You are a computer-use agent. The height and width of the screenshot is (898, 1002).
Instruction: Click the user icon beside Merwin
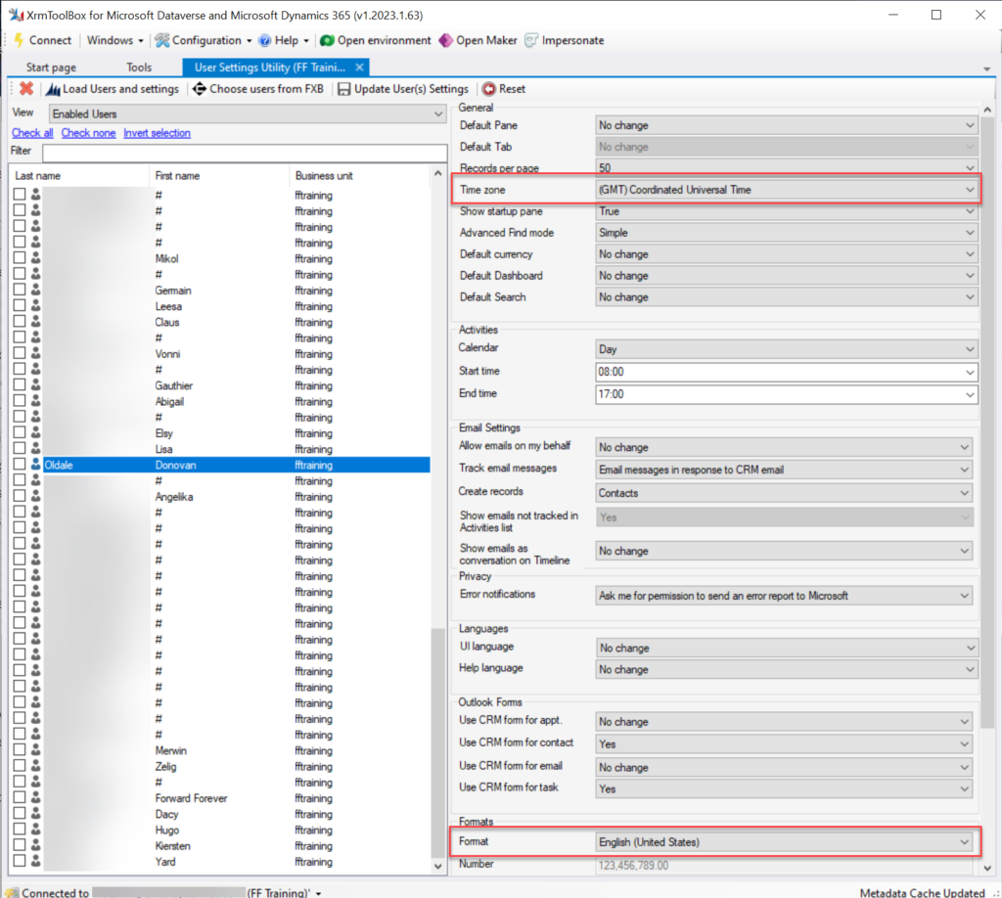pos(36,750)
